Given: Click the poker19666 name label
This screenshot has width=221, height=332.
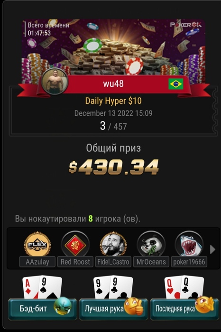Looking at the screenshot, I should [189, 262].
